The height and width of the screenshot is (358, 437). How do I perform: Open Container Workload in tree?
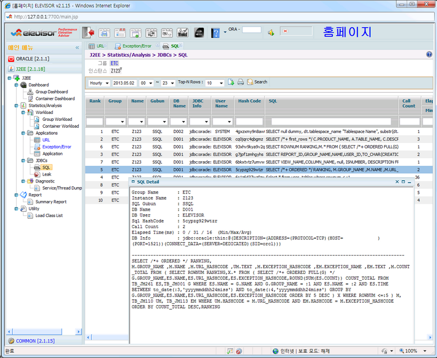point(60,126)
